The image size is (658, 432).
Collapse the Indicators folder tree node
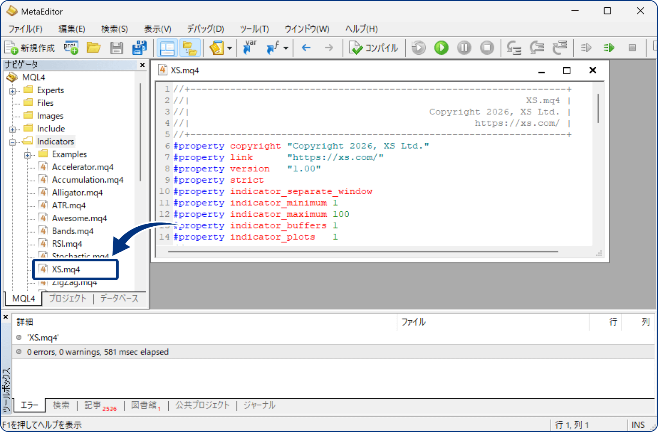pyautogui.click(x=12, y=142)
